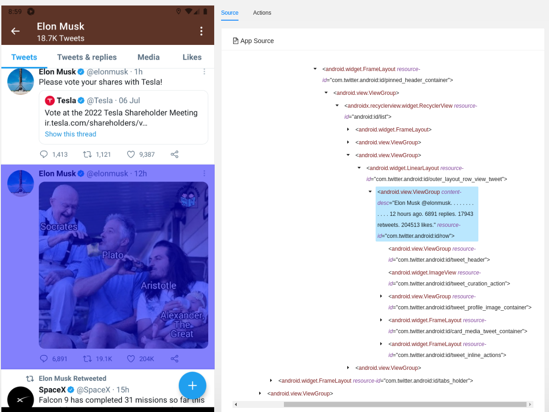This screenshot has height=412, width=549.
Task: Select the tweet_curation_action ImageView node
Action: pyautogui.click(x=449, y=278)
